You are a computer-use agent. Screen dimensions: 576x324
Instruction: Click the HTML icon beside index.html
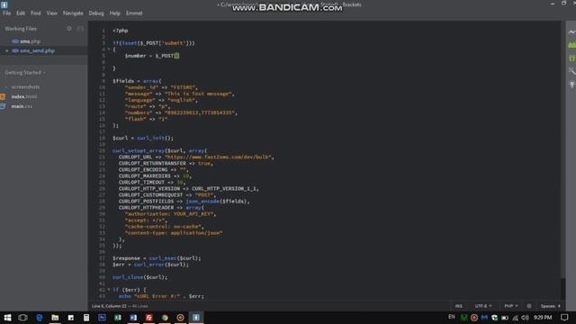(3, 96)
